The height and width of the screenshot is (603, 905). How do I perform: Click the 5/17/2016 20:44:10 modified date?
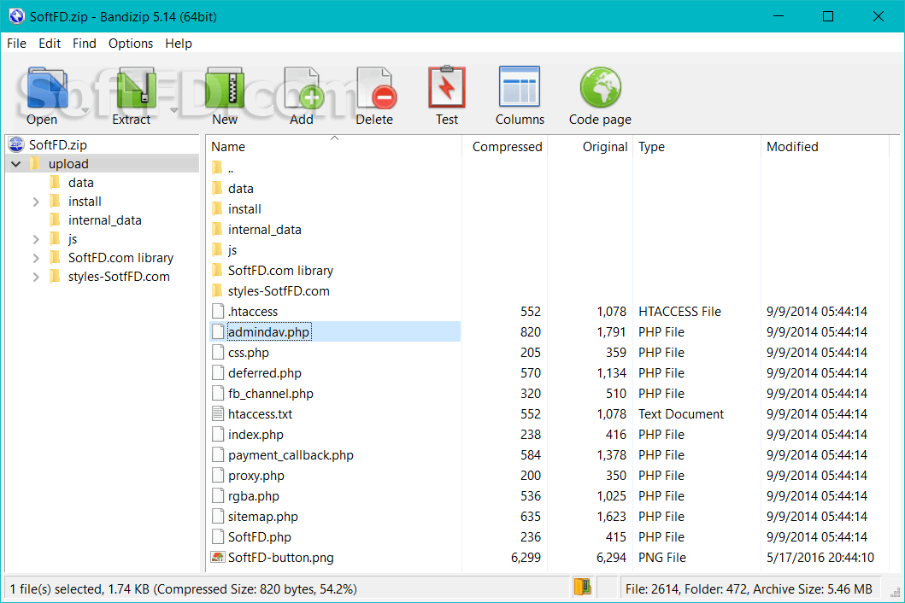[x=820, y=558]
